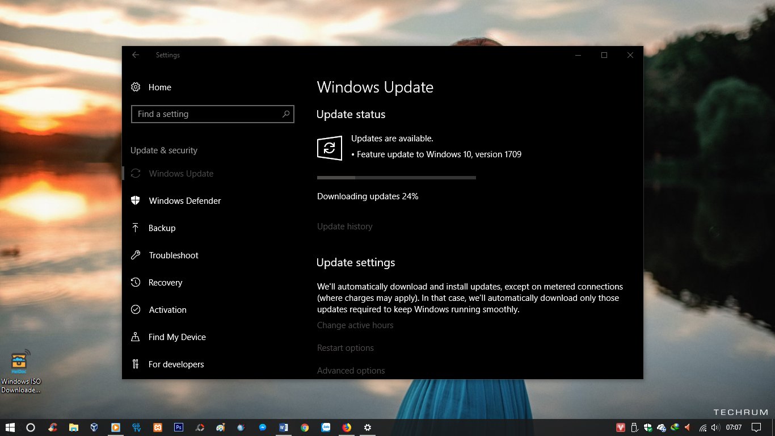
Task: Open the orange media player taskbar icon
Action: pos(115,427)
